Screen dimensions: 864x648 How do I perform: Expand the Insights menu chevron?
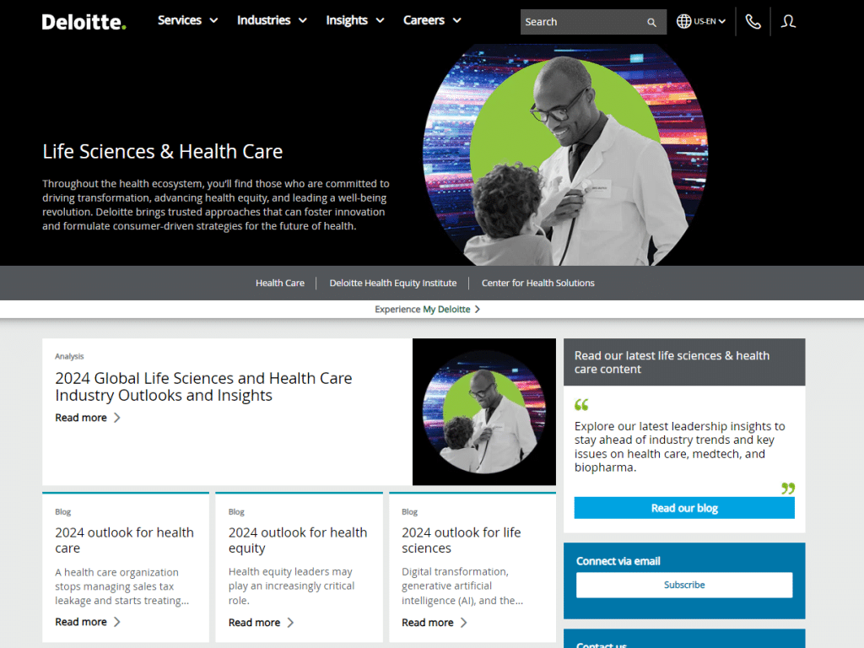click(x=381, y=20)
